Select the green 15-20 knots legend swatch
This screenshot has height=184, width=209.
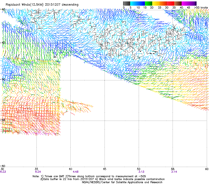pos(149,3)
